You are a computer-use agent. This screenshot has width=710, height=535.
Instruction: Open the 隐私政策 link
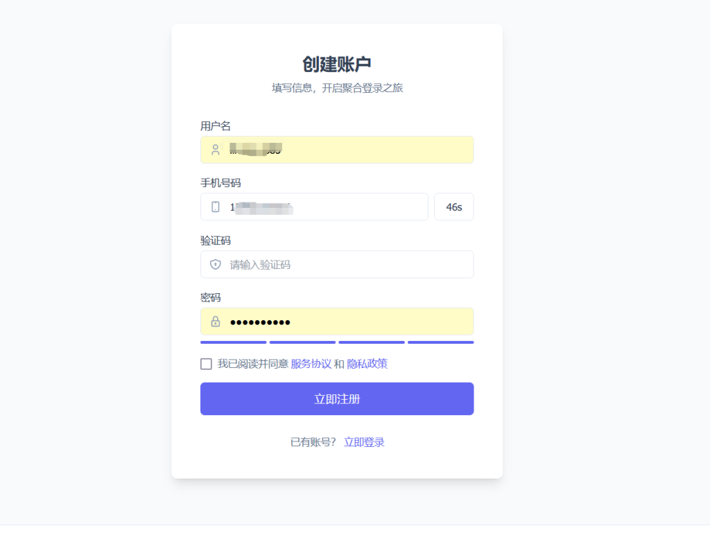367,364
